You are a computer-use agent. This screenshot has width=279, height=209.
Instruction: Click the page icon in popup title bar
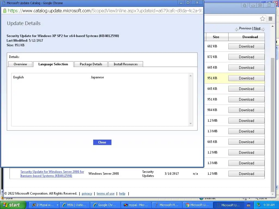click(4, 3)
